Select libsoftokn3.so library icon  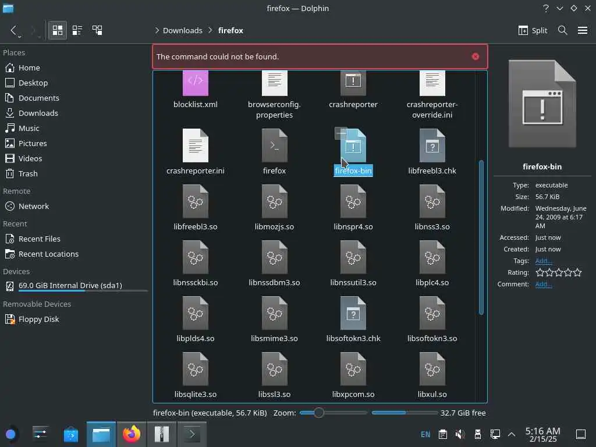(x=432, y=313)
